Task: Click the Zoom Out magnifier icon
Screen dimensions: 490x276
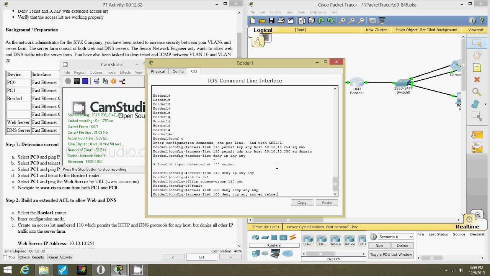Action: 360,21
